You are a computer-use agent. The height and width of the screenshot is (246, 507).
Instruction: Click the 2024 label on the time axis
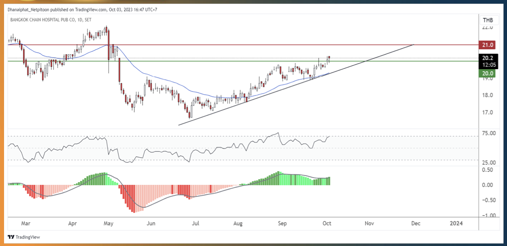[457, 223]
